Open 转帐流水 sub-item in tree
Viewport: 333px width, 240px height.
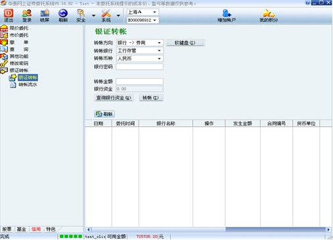(28, 85)
